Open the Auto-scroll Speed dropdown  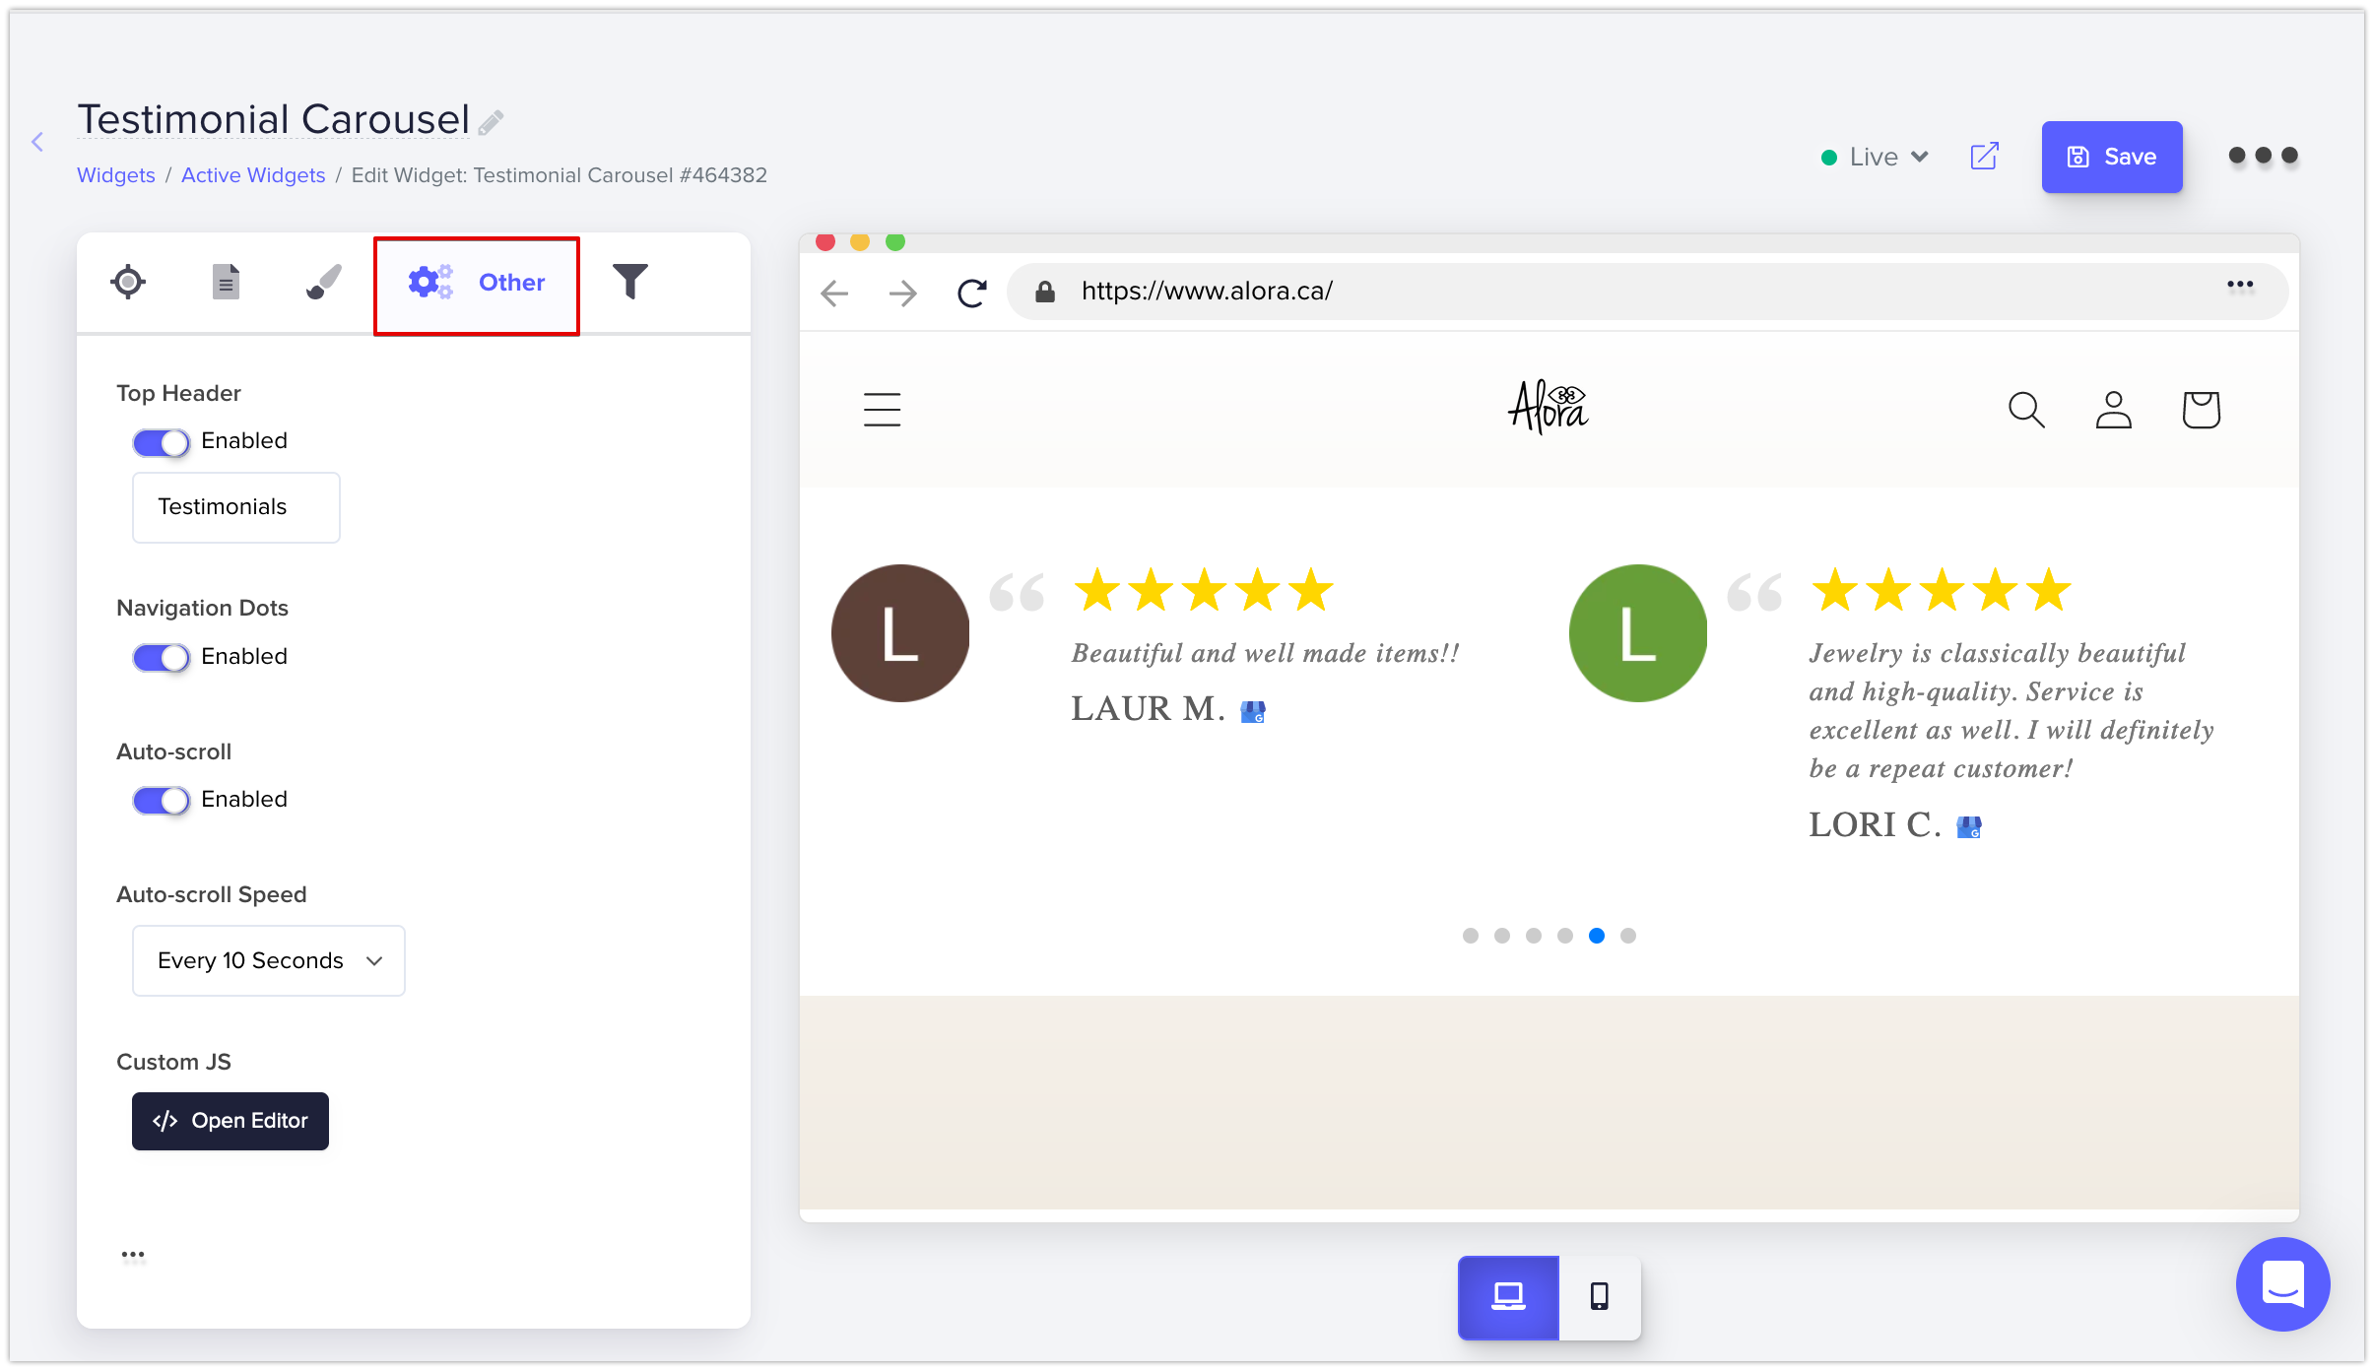tap(268, 960)
